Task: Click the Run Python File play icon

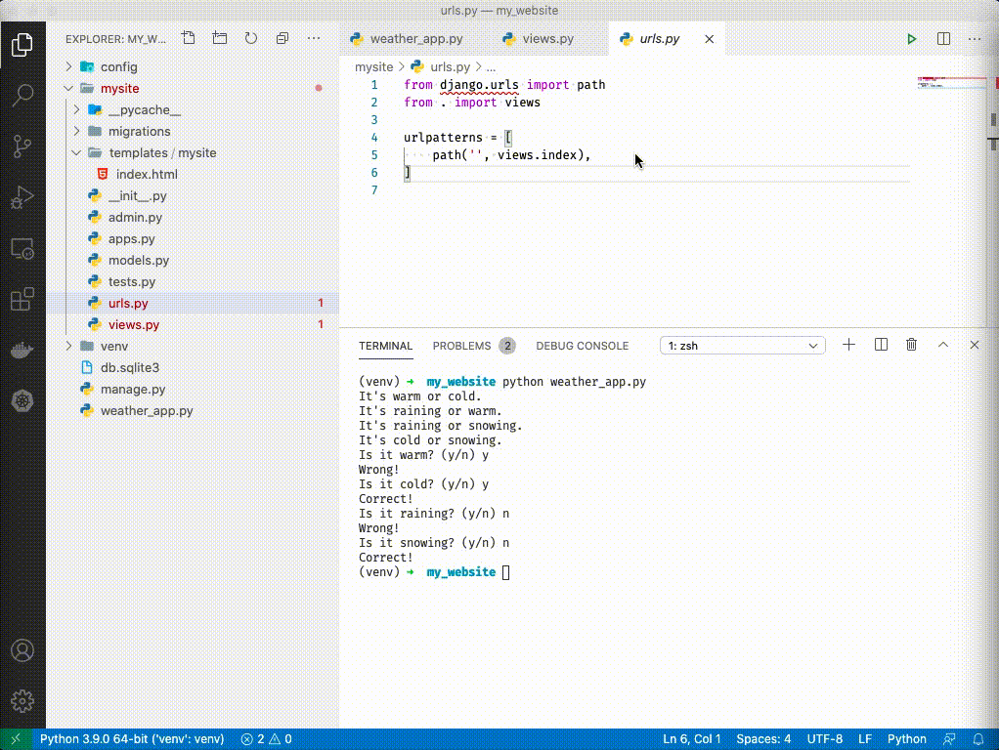Action: click(911, 39)
